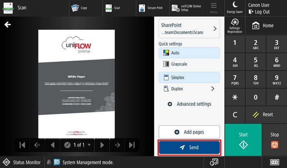Open the SharePoint destination selector
Image resolution: width=287 pixels, height=168 pixels.
coord(189,29)
